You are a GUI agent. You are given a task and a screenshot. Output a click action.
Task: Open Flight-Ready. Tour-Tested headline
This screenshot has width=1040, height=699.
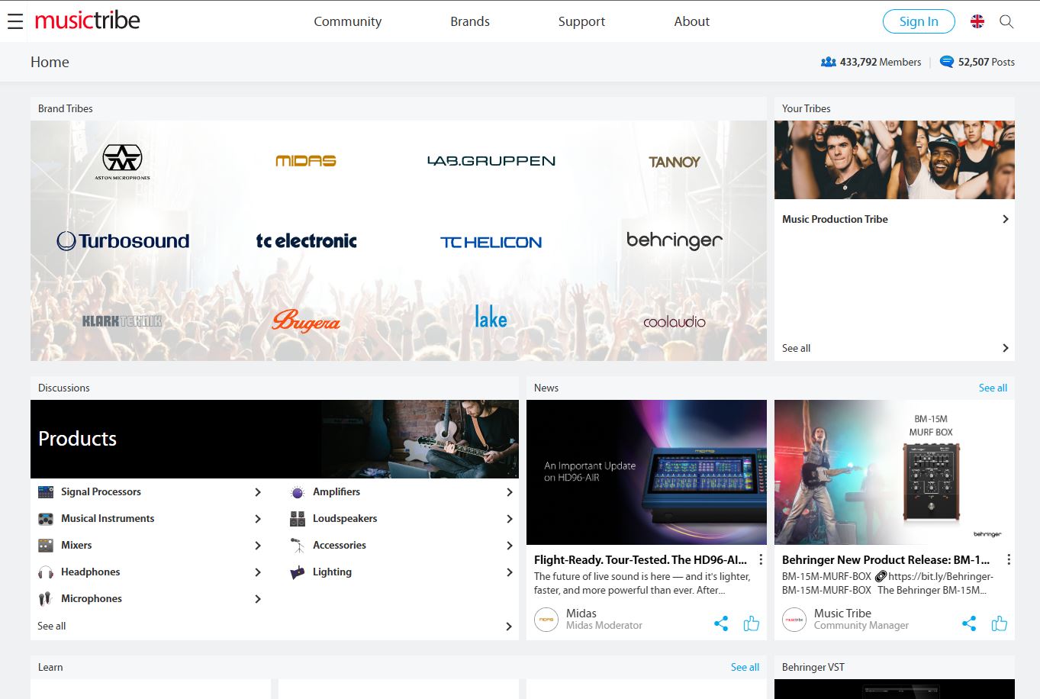point(640,559)
